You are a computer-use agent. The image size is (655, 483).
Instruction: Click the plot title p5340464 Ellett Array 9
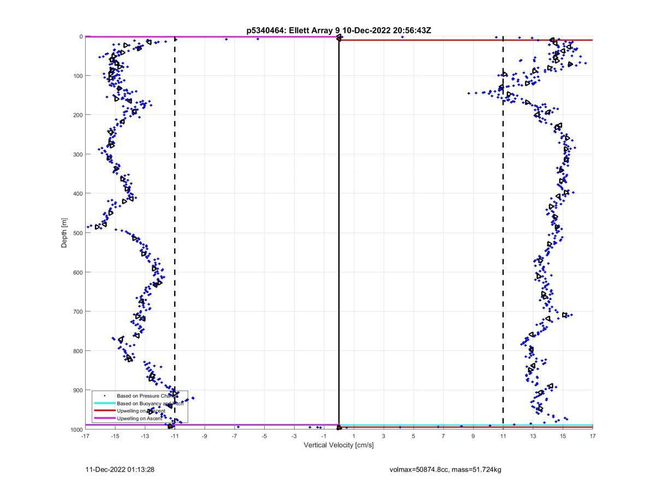pos(338,31)
